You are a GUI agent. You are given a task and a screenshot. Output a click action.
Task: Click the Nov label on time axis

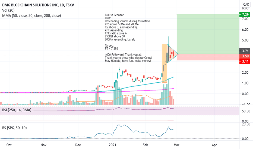tap(43, 145)
